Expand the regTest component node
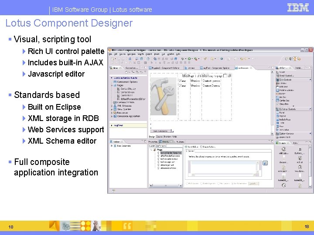This screenshot has width=314, height=235. click(x=112, y=125)
